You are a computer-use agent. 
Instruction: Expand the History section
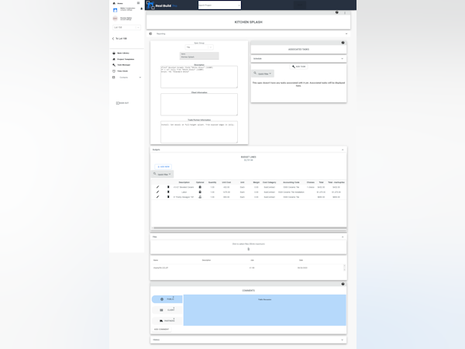[343, 340]
